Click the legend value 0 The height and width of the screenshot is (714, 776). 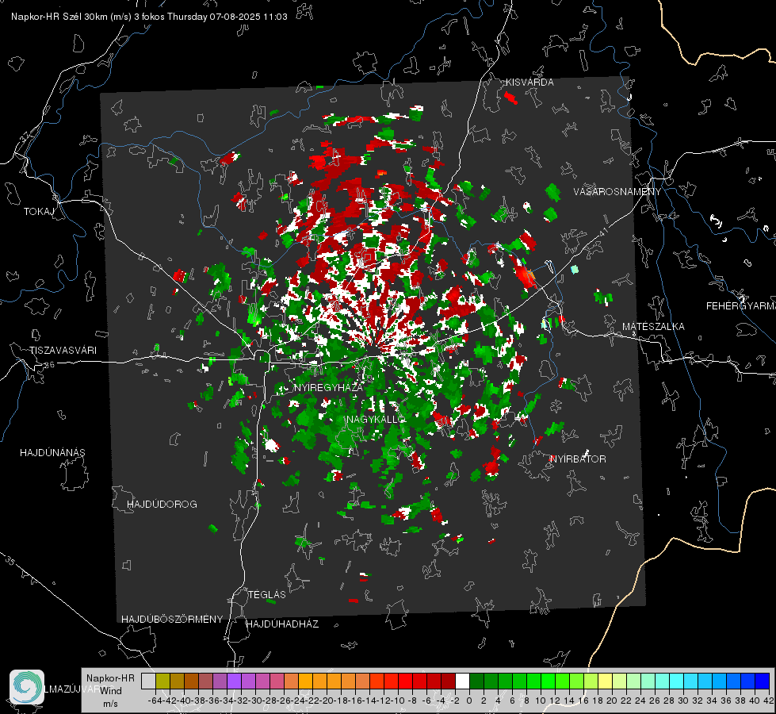point(469,701)
